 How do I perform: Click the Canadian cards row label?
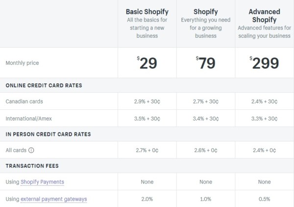[24, 102]
